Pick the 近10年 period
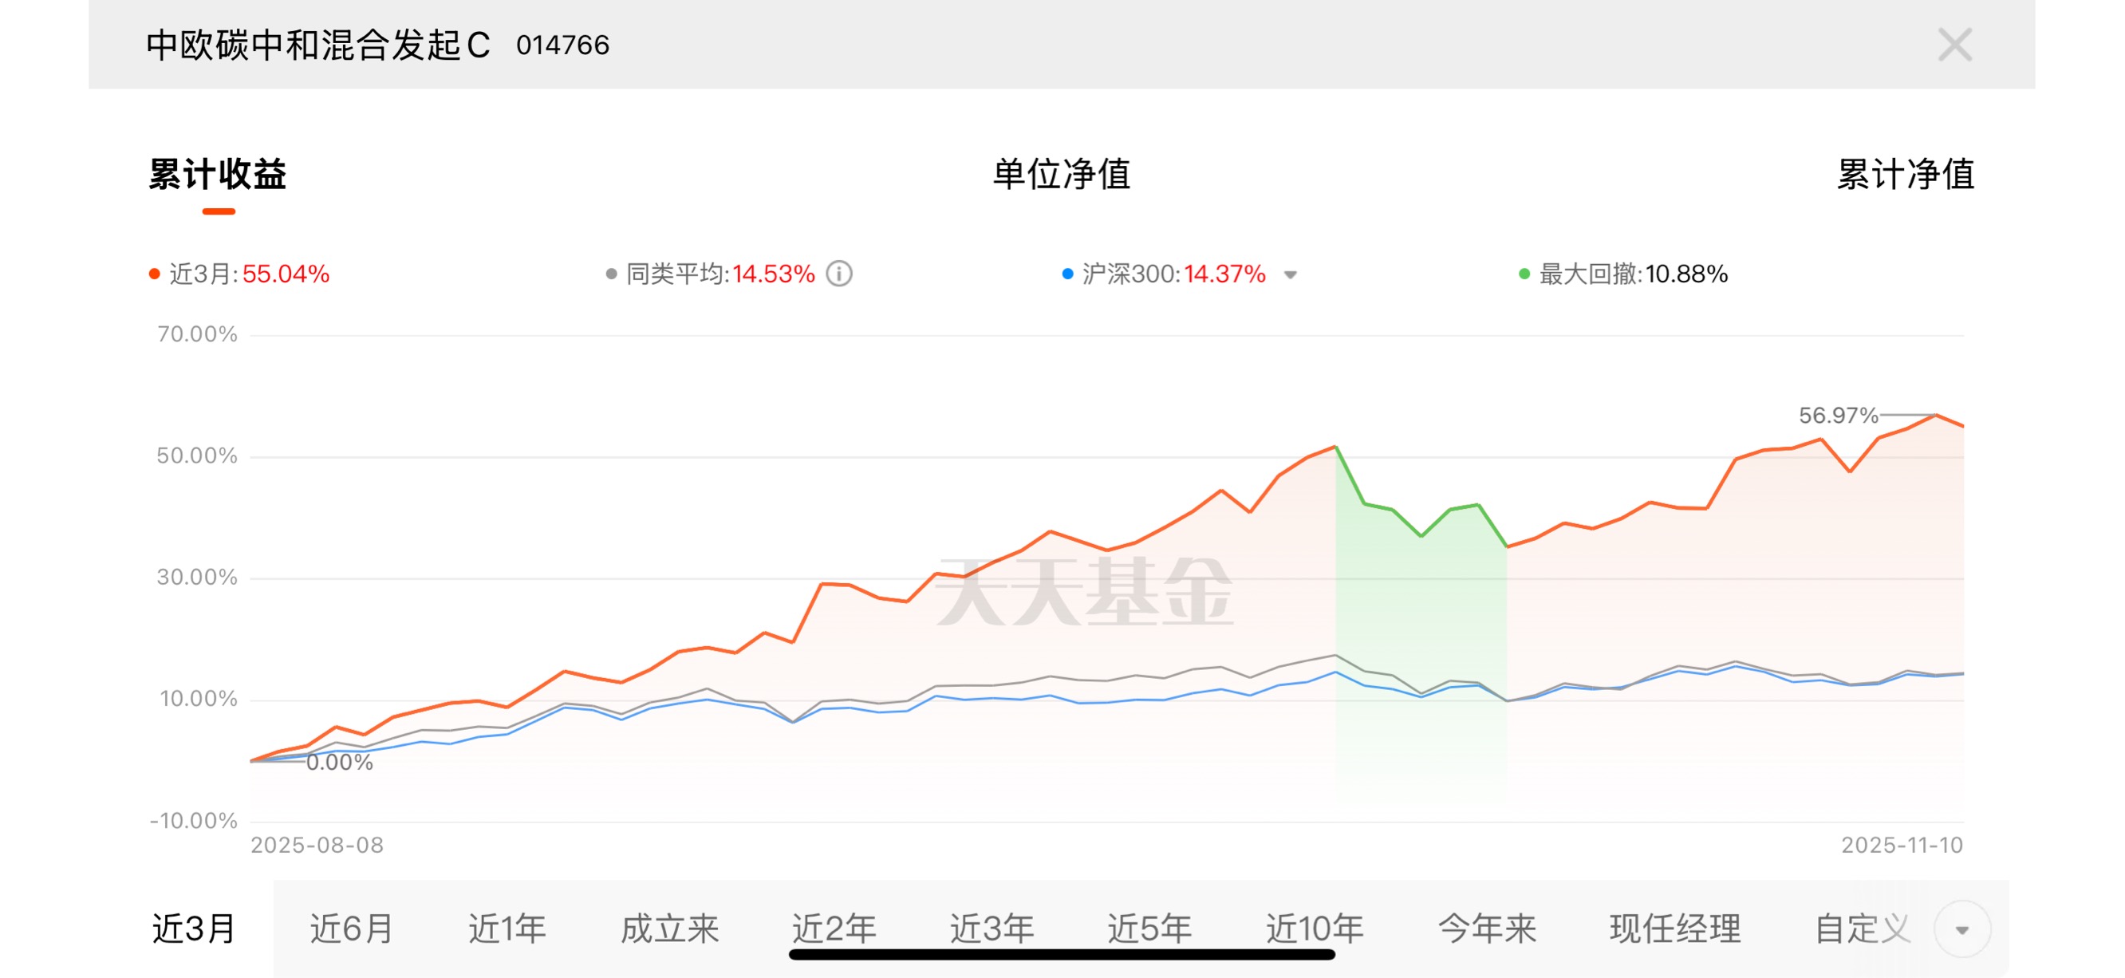 pyautogui.click(x=1315, y=929)
